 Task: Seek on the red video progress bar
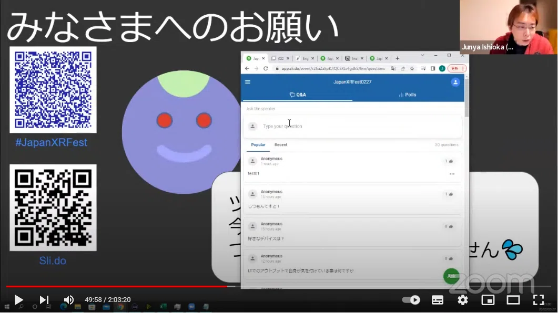[117, 286]
